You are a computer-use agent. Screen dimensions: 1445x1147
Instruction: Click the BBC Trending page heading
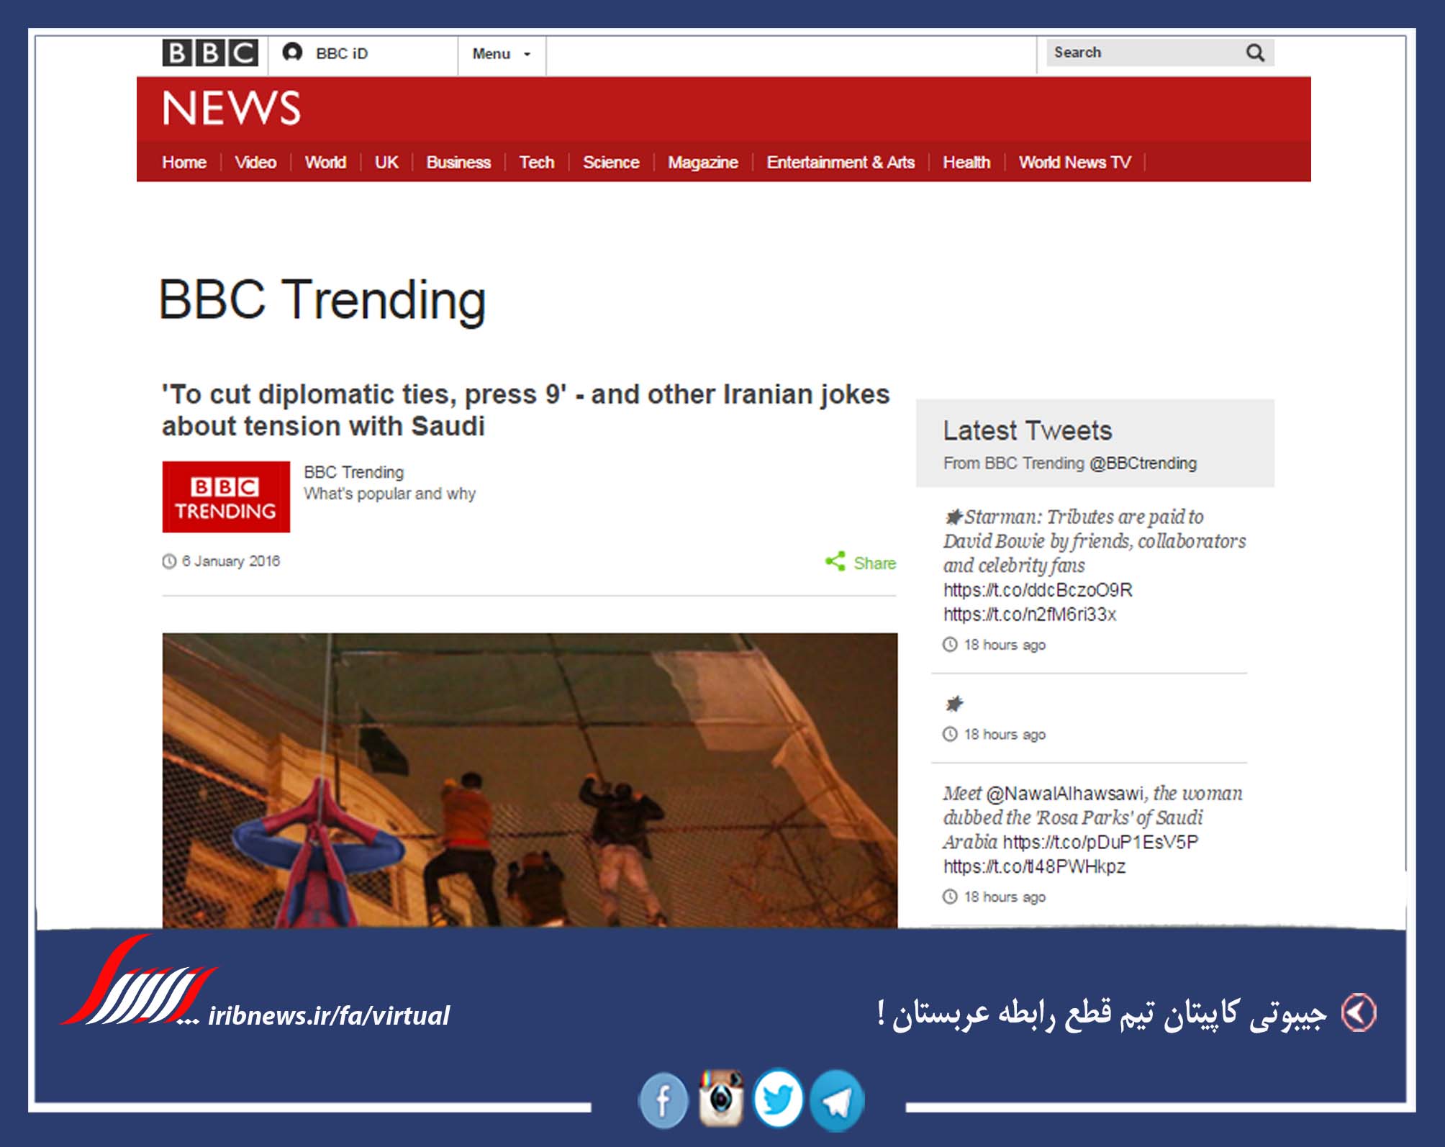322,300
